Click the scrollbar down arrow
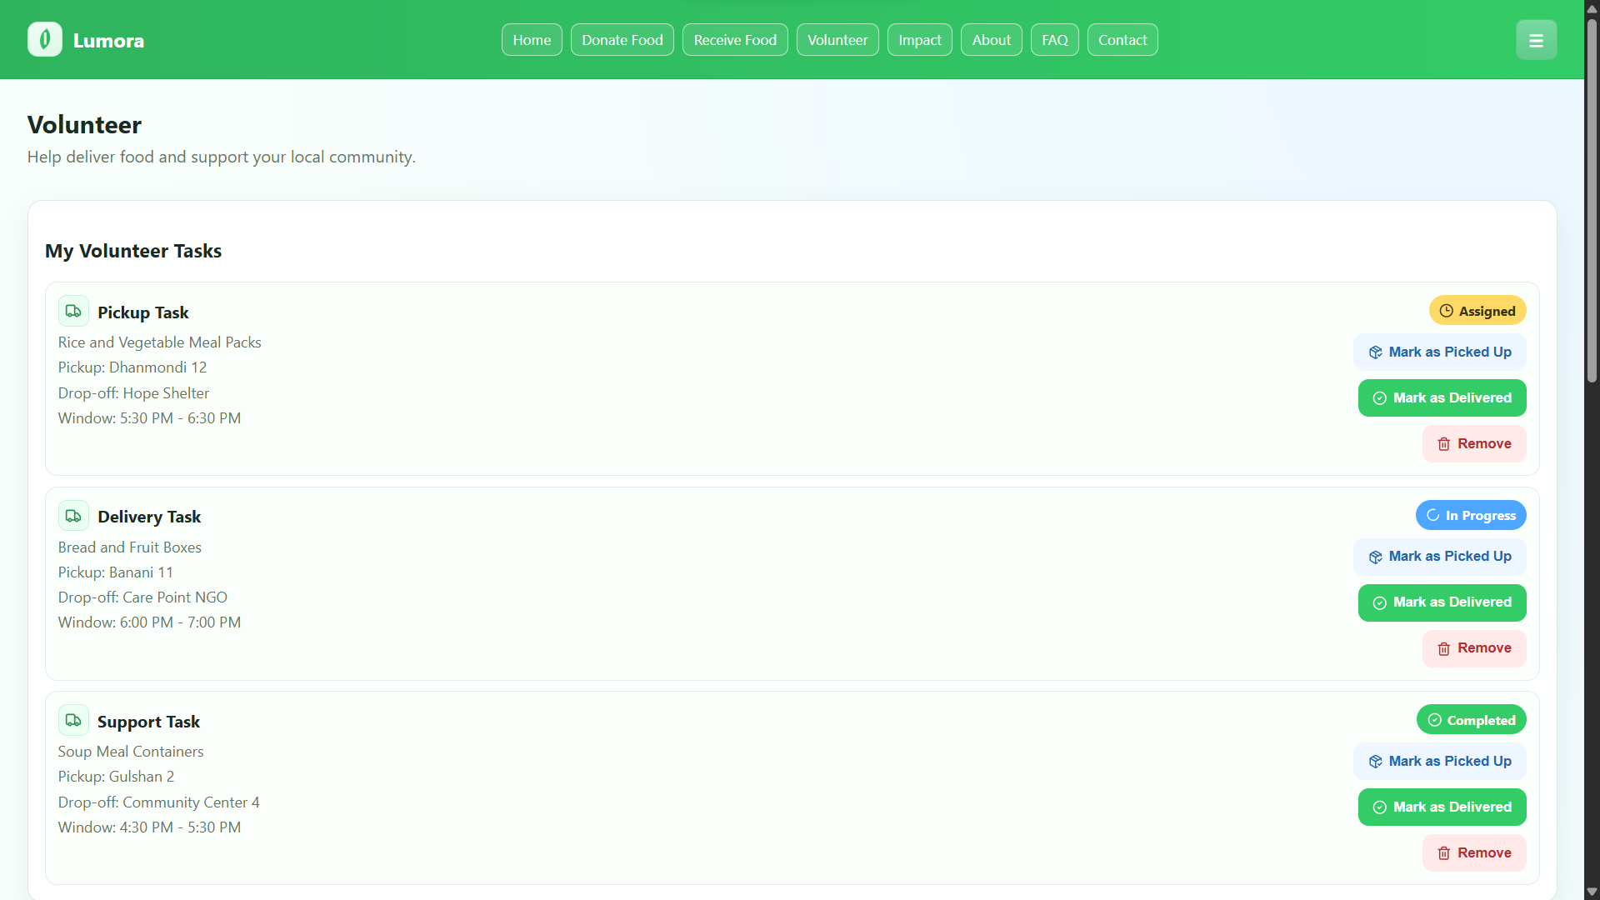The width and height of the screenshot is (1600, 900). [x=1592, y=892]
